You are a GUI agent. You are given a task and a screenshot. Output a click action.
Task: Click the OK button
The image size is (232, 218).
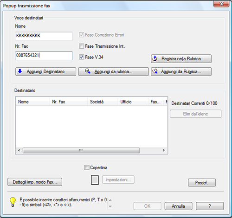coord(147,206)
